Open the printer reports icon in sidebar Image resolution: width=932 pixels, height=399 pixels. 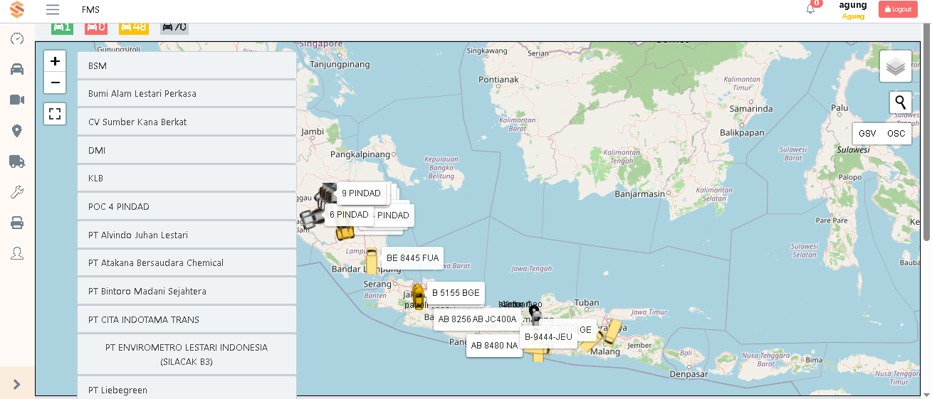pyautogui.click(x=17, y=223)
